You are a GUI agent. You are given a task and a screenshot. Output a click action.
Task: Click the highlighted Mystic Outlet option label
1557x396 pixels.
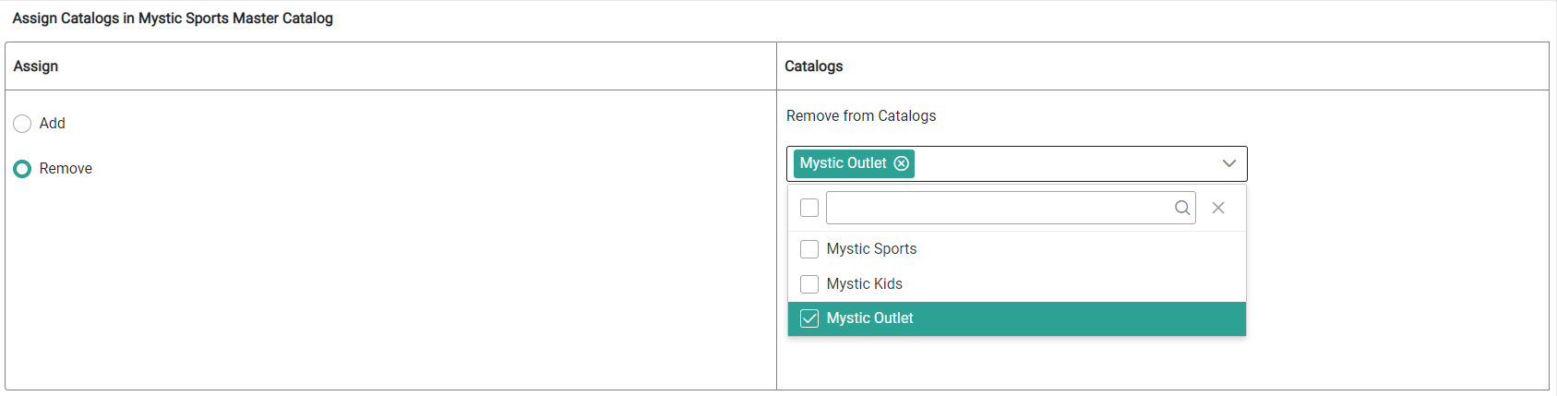click(869, 318)
